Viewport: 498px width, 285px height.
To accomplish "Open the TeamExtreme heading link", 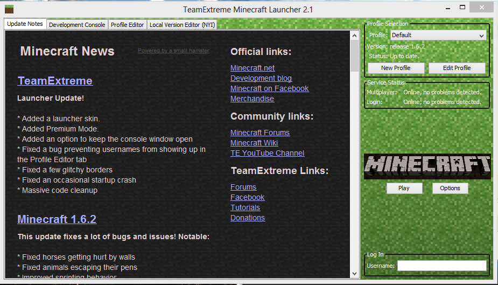I will coord(55,81).
